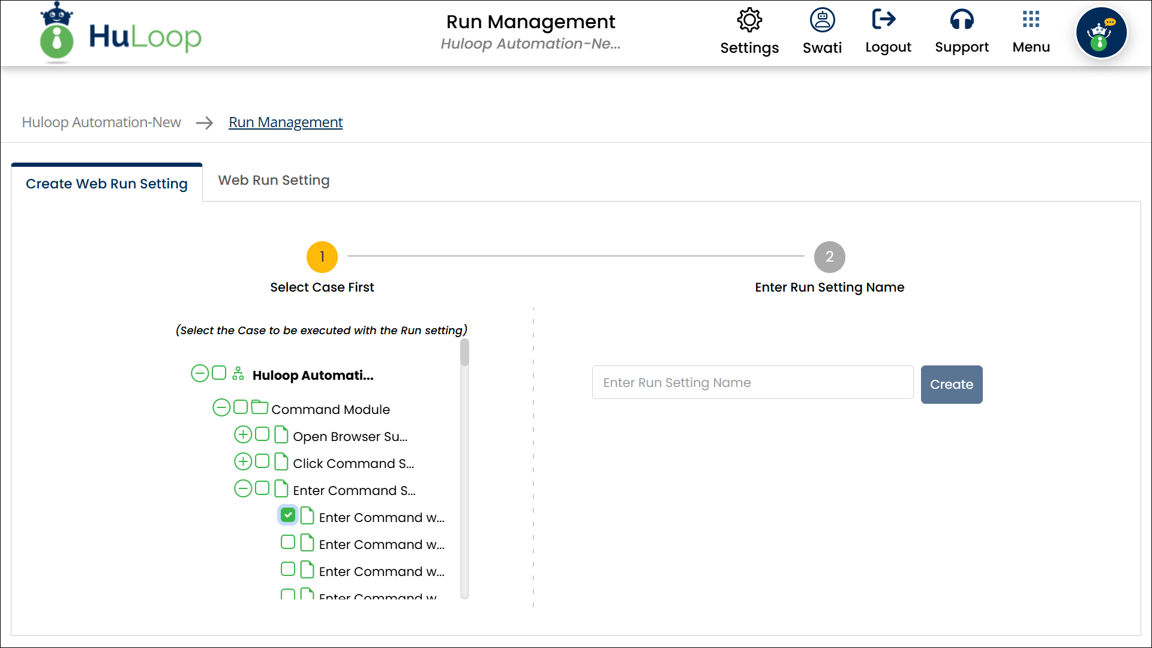Switch to the Web Run Setting tab
The image size is (1152, 648).
click(x=274, y=181)
